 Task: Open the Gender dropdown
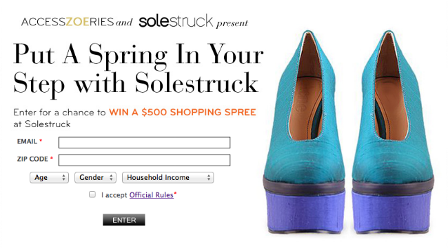point(95,178)
